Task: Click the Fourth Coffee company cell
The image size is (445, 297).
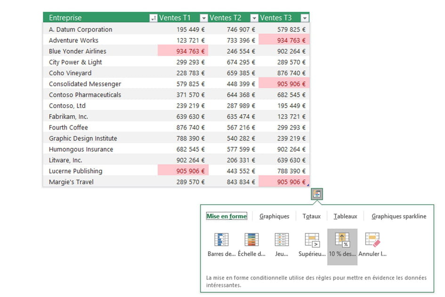Action: pos(69,127)
